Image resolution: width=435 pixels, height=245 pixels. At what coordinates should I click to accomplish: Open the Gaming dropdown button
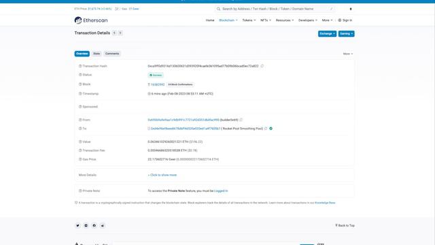(346, 33)
